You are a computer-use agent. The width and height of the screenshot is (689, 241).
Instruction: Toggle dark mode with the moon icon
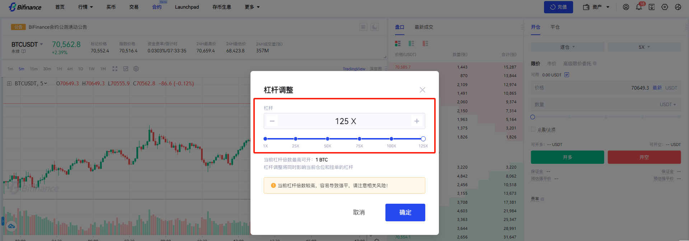pyautogui.click(x=375, y=27)
